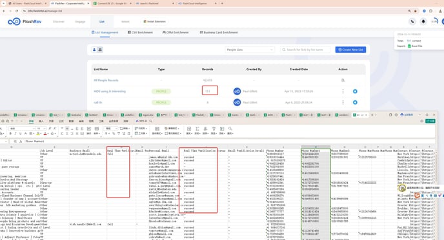The image size is (444, 240).
Task: Focus the search lists by name field
Action: (x=305, y=50)
